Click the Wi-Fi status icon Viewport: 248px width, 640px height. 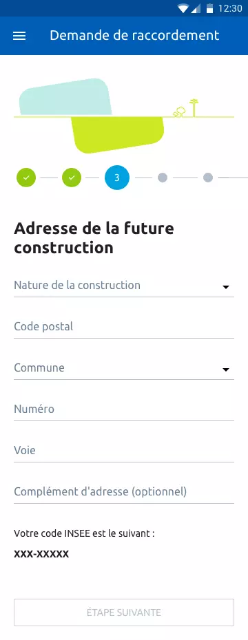pyautogui.click(x=183, y=8)
